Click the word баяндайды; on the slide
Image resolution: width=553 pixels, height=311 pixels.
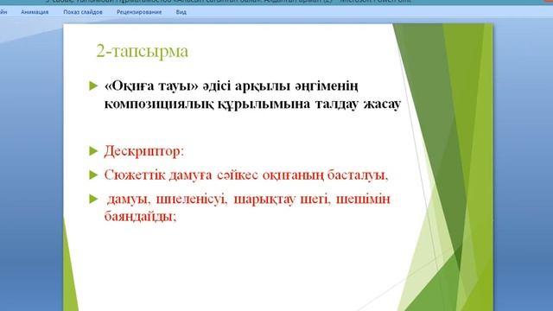[140, 216]
